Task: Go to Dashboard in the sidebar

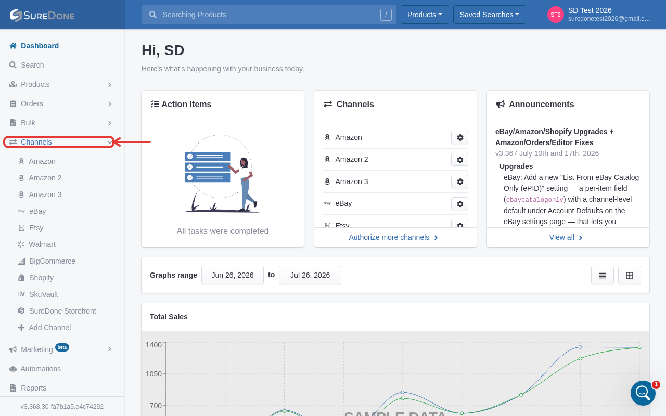Action: [40, 46]
